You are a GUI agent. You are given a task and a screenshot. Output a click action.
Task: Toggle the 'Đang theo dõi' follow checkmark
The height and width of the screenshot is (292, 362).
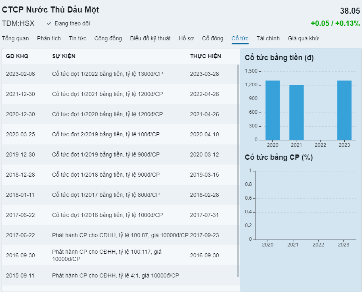tap(49, 23)
